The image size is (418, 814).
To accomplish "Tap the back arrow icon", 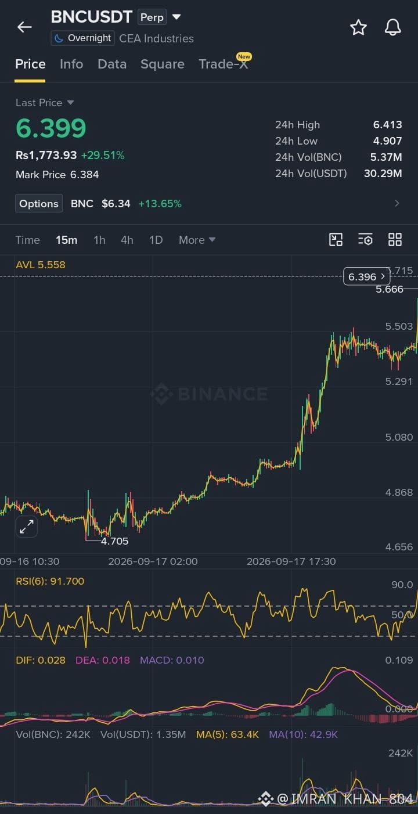I will pyautogui.click(x=24, y=27).
